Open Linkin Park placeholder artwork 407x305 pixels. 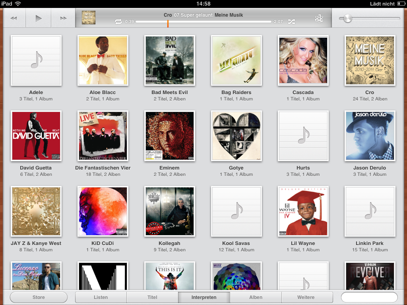370,211
